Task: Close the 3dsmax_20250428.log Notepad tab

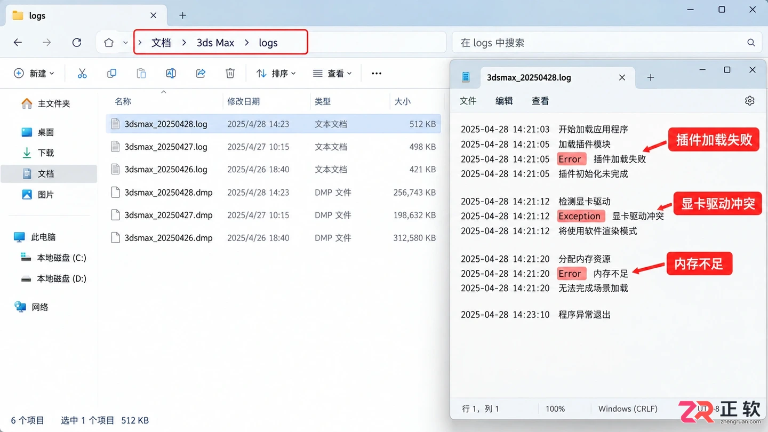Action: (x=622, y=78)
